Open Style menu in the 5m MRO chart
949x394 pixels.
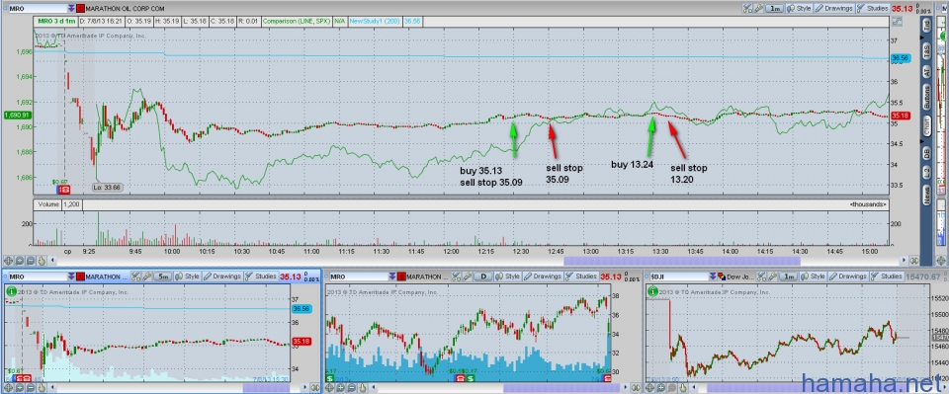[x=187, y=276]
